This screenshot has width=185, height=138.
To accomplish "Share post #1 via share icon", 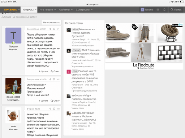I will pyautogui.click(x=50, y=29).
